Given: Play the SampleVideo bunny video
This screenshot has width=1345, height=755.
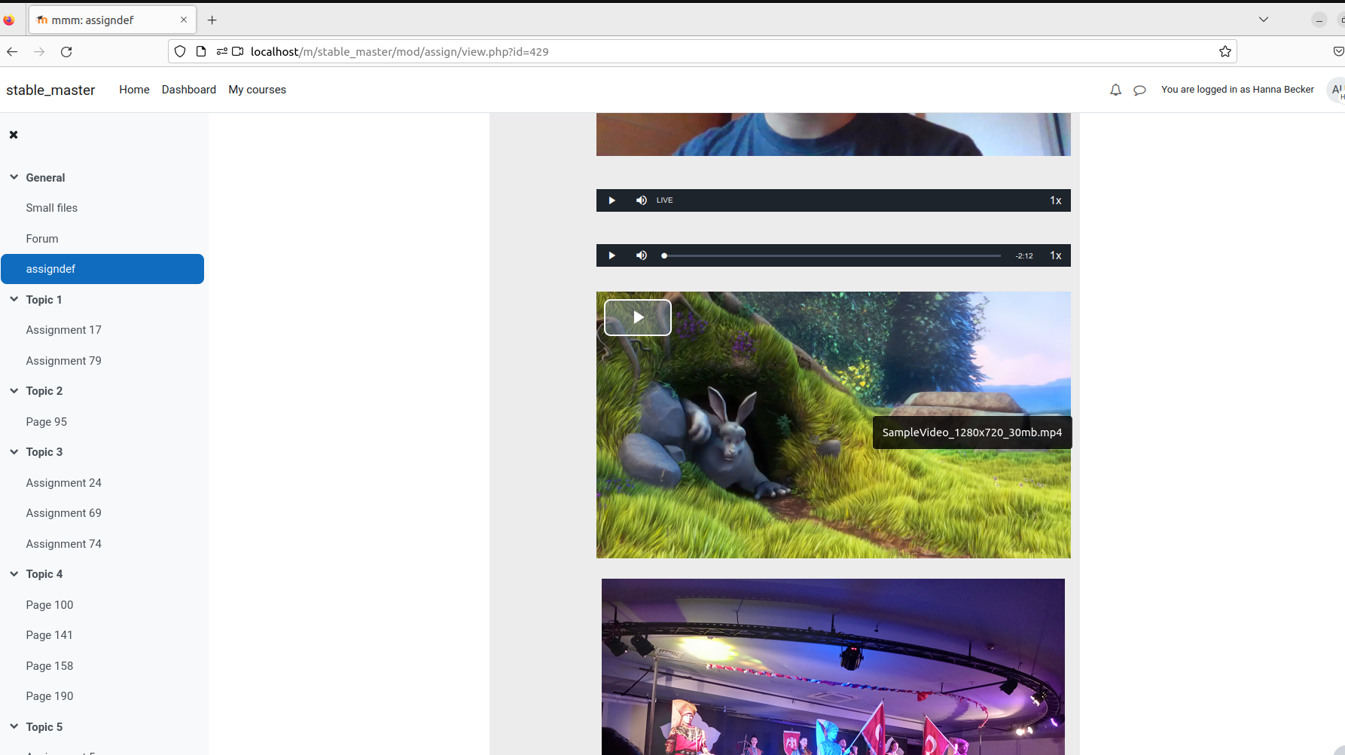Looking at the screenshot, I should click(637, 317).
